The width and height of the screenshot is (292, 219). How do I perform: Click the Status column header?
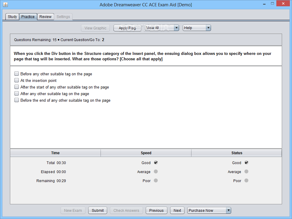[x=237, y=153]
